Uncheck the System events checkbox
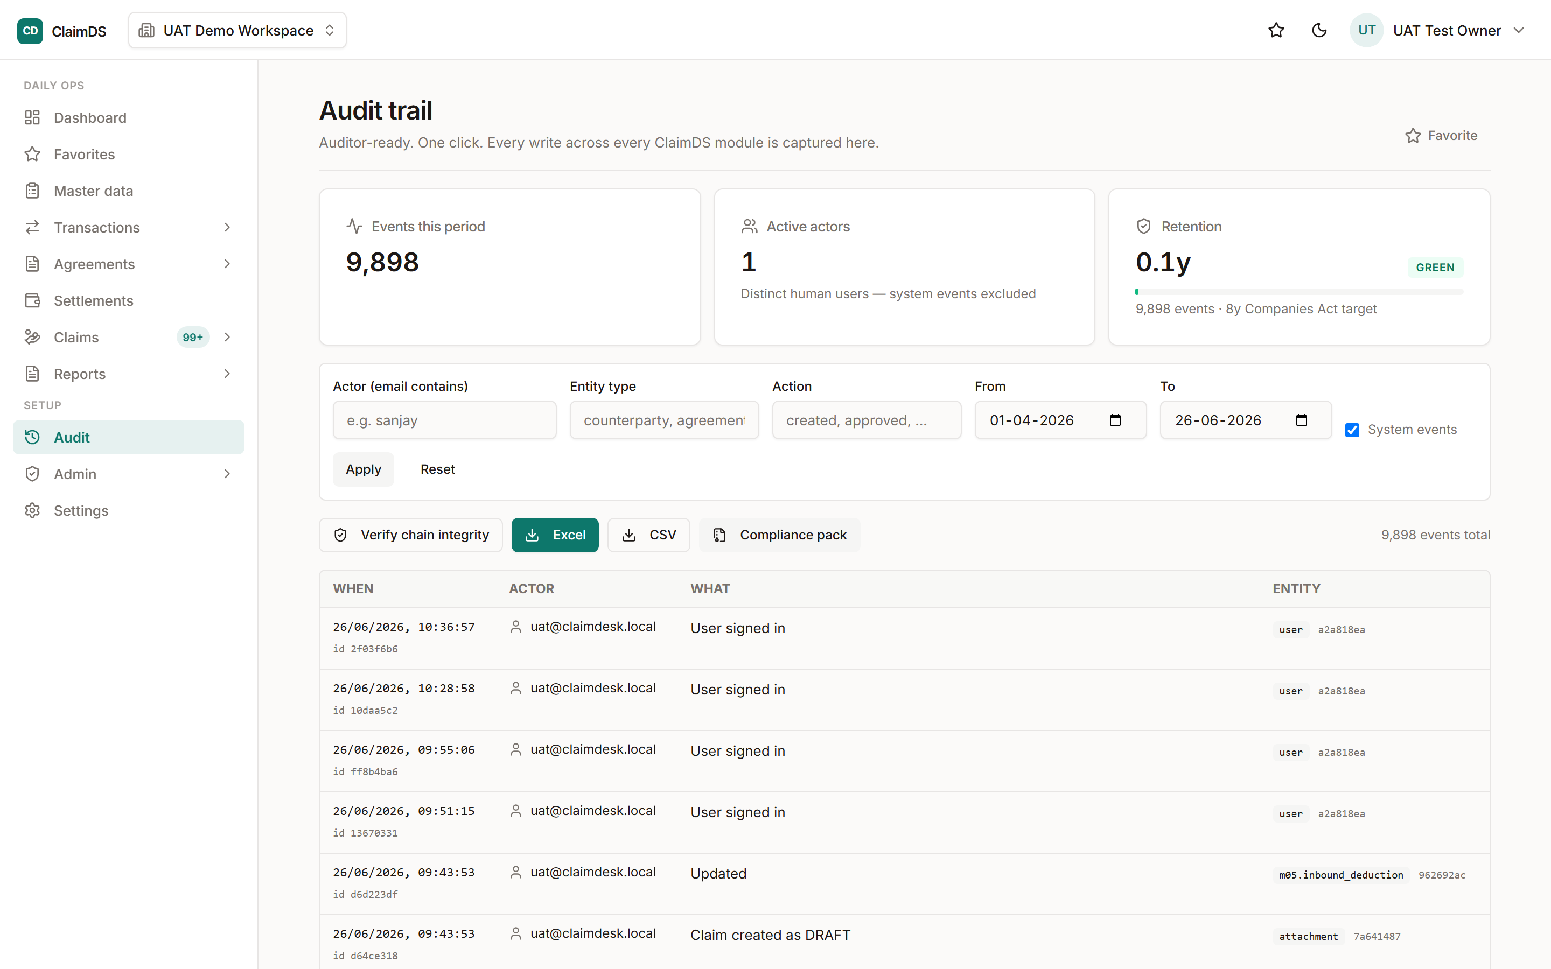Image resolution: width=1551 pixels, height=969 pixels. (x=1352, y=430)
